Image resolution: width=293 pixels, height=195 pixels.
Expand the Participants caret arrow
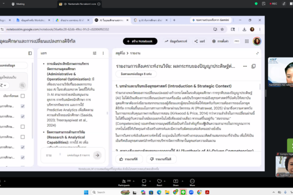point(134,181)
